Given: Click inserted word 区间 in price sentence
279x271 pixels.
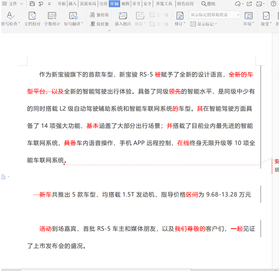Looking at the screenshot, I should pos(192,194).
